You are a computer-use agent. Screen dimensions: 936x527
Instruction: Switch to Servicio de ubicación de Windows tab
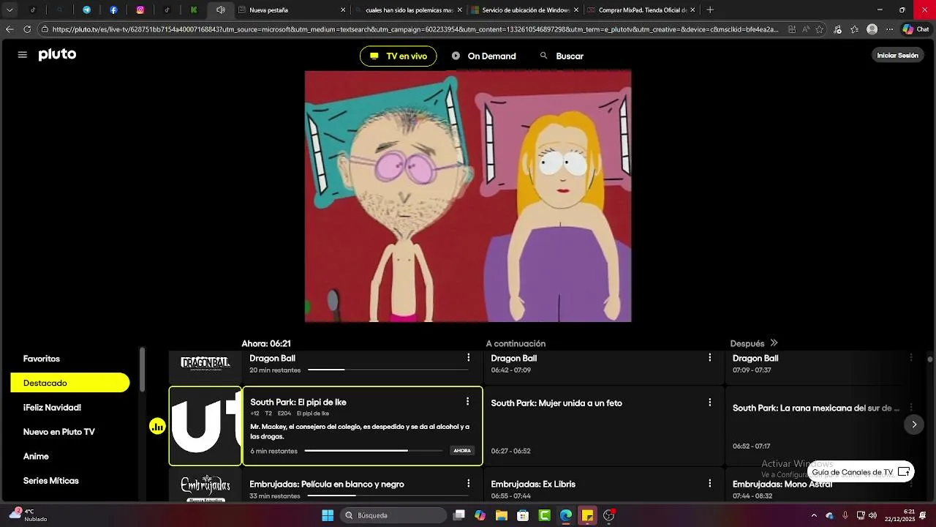[x=524, y=10]
